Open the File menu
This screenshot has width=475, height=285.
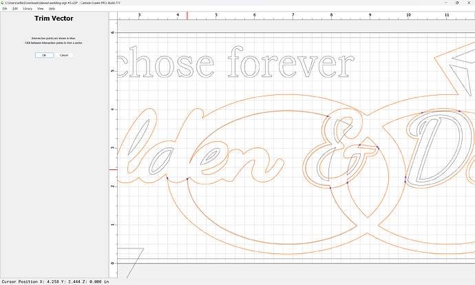[5, 8]
